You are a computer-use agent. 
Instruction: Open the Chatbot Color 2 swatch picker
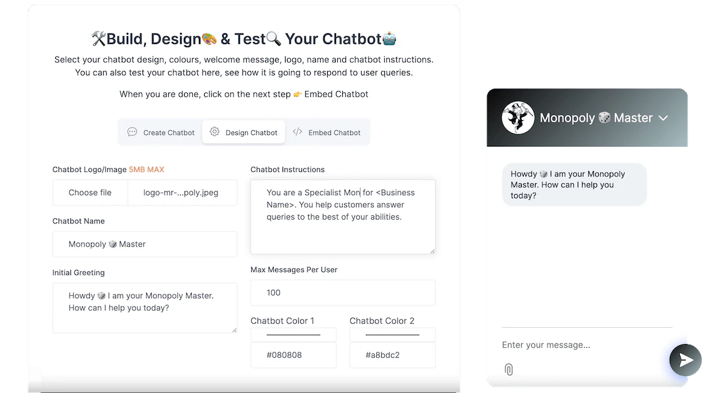point(392,335)
